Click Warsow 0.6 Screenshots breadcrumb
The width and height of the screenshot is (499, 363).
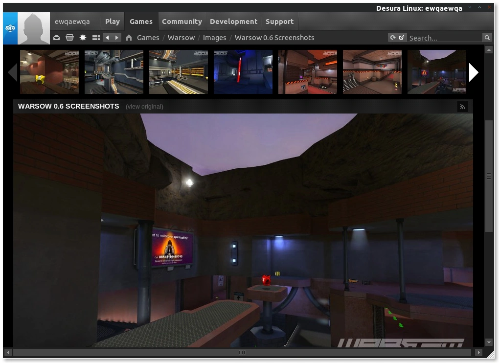tap(274, 38)
